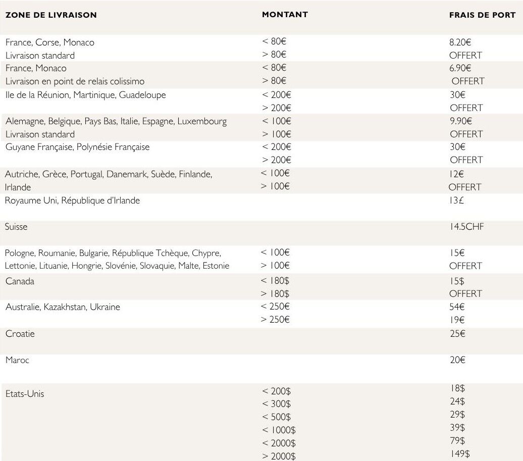Click the ZONE DE LIVRAISON column header
Viewport: 523px width, 461px height.
51,15
